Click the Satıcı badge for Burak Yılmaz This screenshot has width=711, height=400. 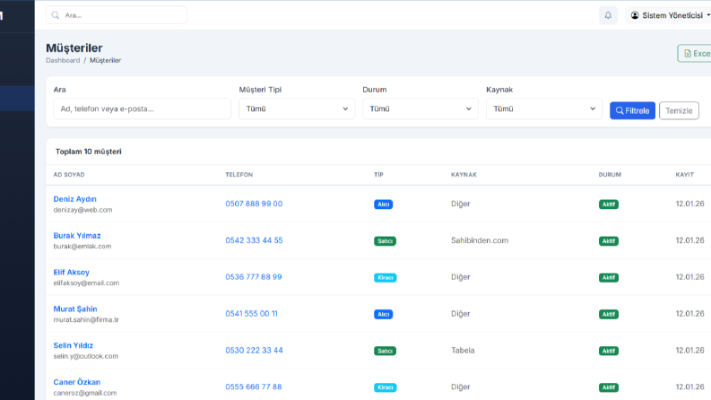[385, 241]
